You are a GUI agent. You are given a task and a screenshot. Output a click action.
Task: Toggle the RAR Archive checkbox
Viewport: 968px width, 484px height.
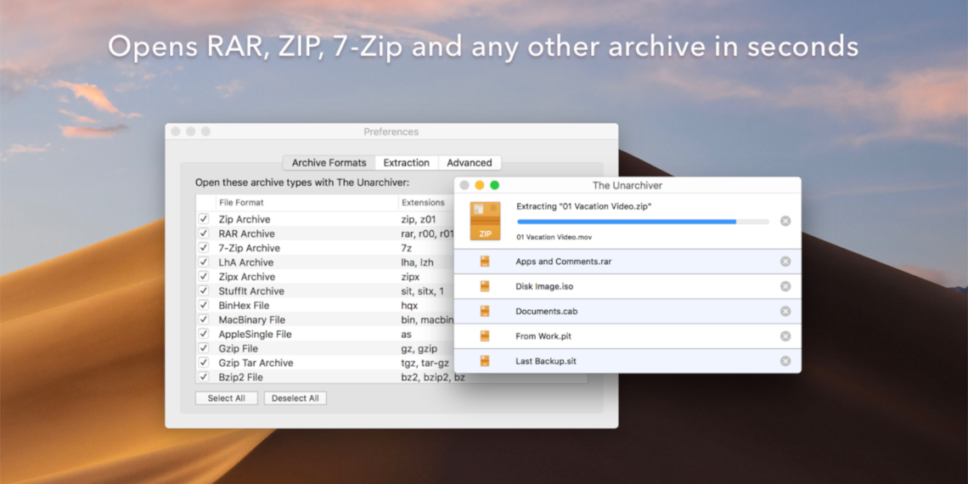(x=204, y=234)
